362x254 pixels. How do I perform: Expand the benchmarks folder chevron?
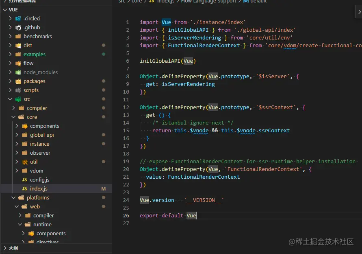tap(10, 37)
